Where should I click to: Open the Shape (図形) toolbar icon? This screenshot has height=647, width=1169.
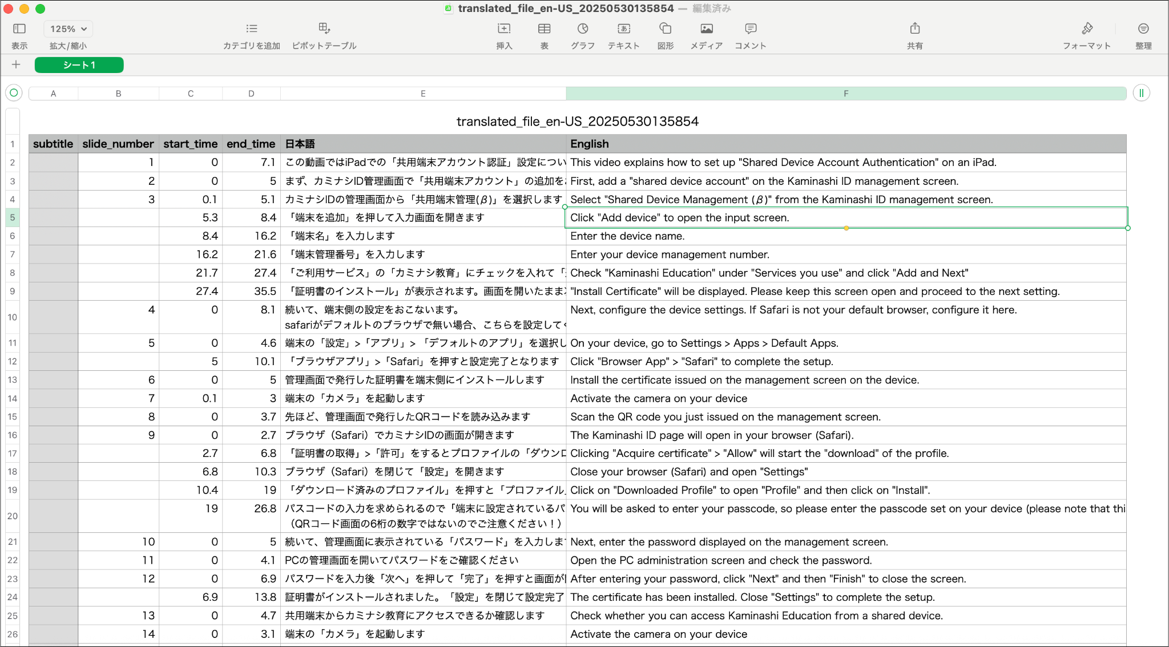pos(665,29)
